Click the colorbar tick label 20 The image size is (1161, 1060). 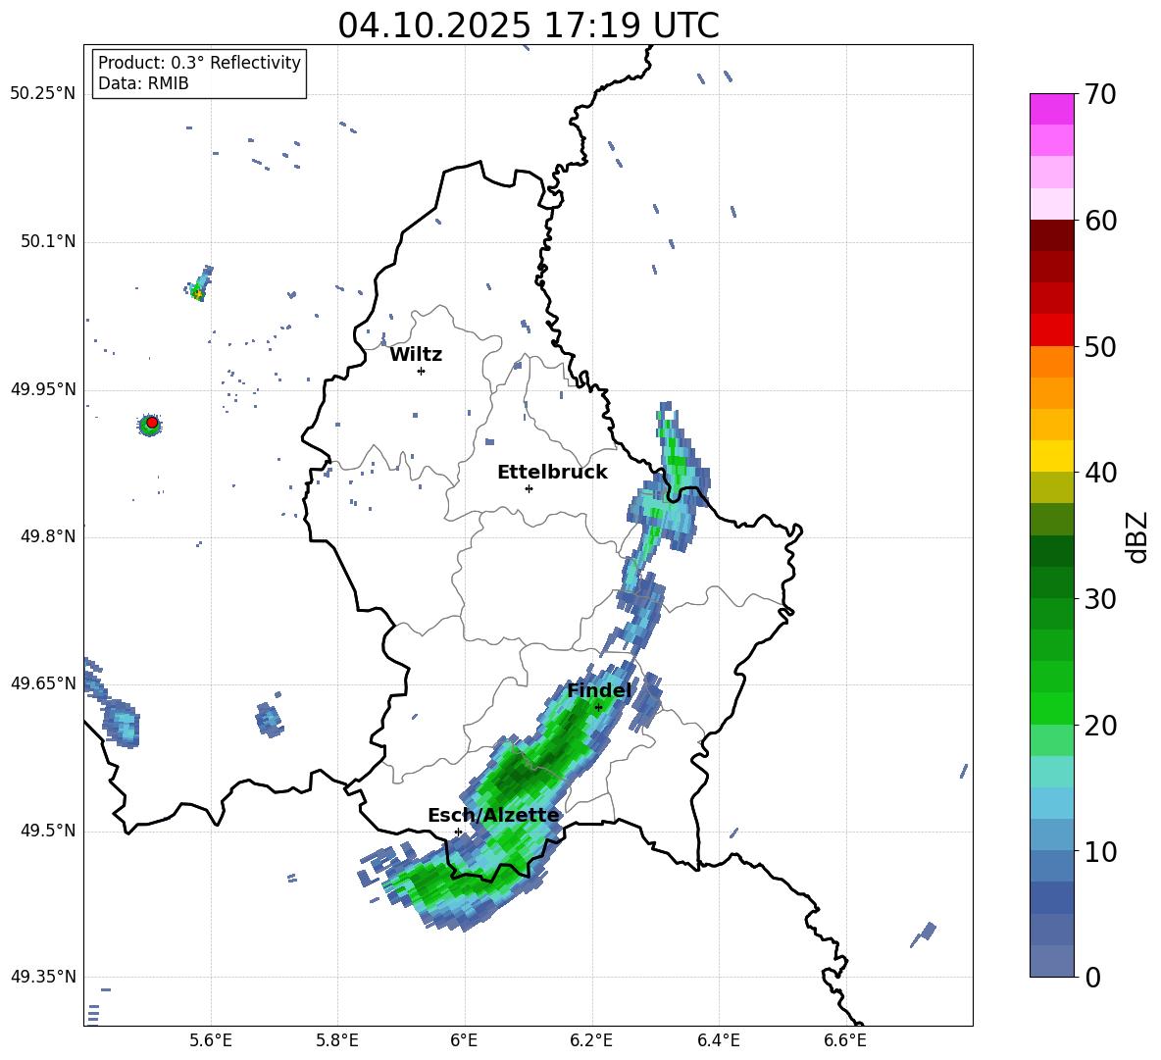[1100, 725]
